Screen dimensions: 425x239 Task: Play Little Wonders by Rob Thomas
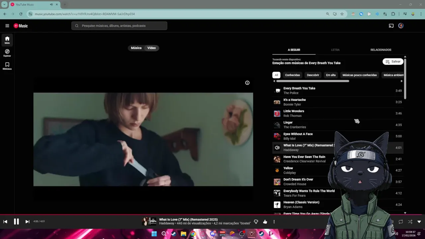pos(338,113)
